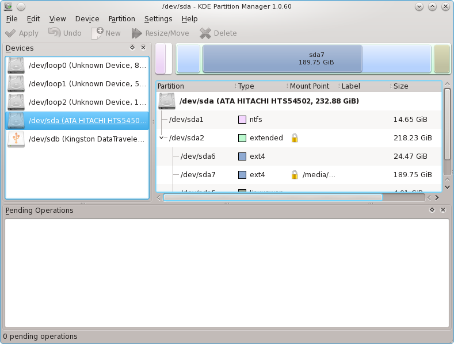This screenshot has height=344, width=454.
Task: Select the /dev/sda6 partition row
Action: pos(299,156)
